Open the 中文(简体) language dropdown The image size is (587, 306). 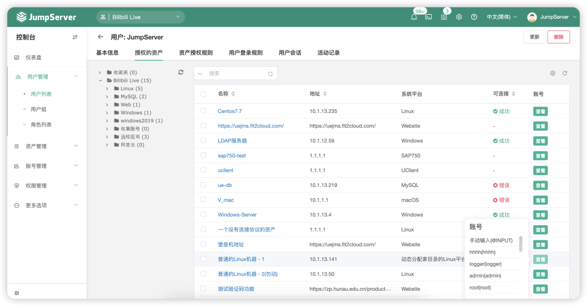click(x=502, y=17)
